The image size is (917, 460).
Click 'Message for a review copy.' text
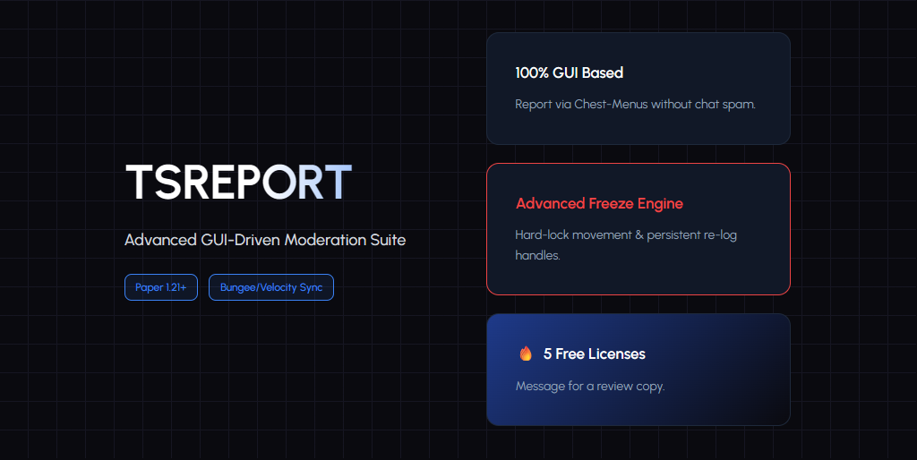[x=590, y=387]
